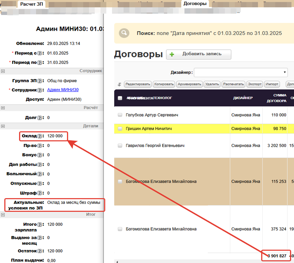
Task: Open the Дизайнер dropdown filter
Action: point(240,73)
